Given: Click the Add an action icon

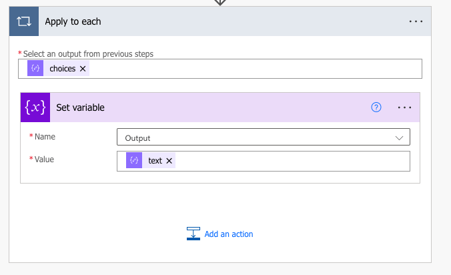Looking at the screenshot, I should click(x=193, y=234).
